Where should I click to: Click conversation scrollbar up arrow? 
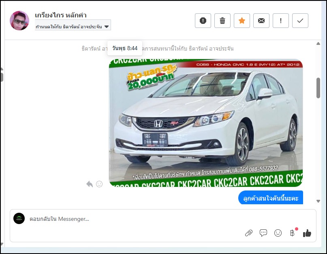click(x=318, y=44)
